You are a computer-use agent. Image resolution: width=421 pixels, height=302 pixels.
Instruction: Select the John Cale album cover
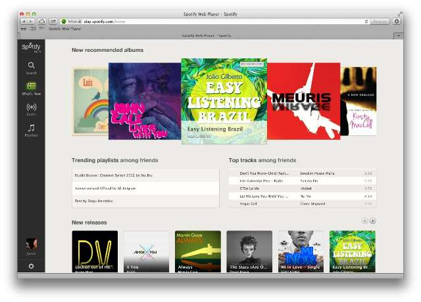pyautogui.click(x=145, y=101)
